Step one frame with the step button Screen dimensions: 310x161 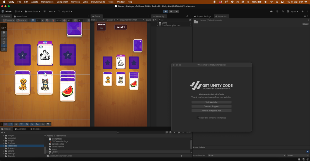(176, 11)
